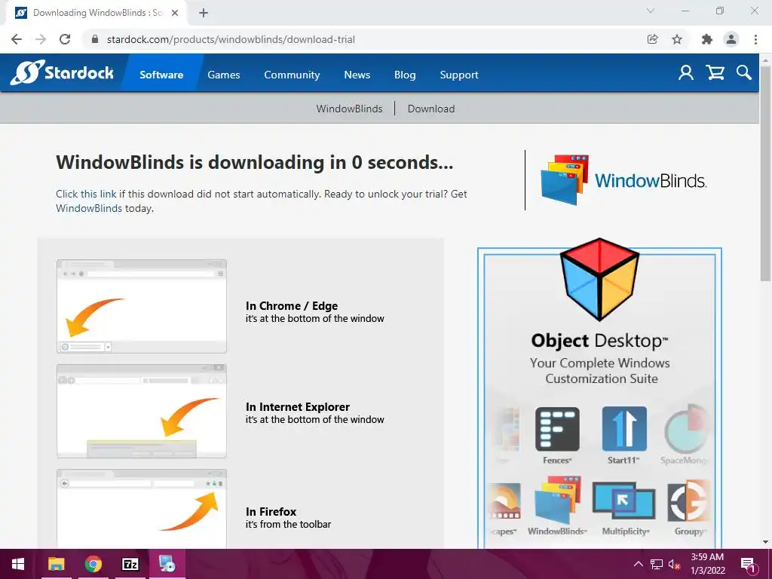The height and width of the screenshot is (579, 772).
Task: Open File Explorer from taskbar
Action: tap(56, 564)
